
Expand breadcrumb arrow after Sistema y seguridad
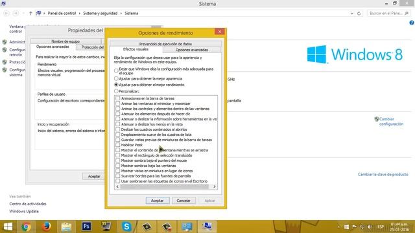click(x=121, y=13)
